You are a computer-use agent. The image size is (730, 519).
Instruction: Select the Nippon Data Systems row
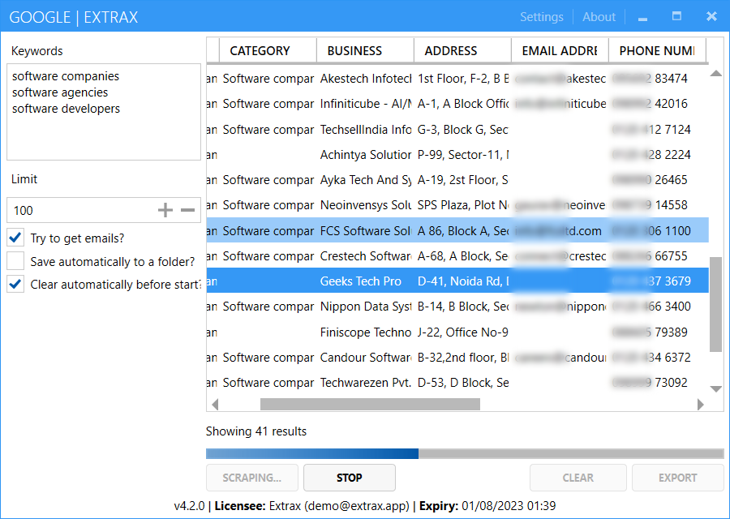457,307
